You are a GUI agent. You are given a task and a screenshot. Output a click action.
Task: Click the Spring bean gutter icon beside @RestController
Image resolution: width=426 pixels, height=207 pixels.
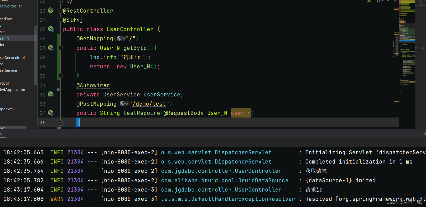(51, 10)
